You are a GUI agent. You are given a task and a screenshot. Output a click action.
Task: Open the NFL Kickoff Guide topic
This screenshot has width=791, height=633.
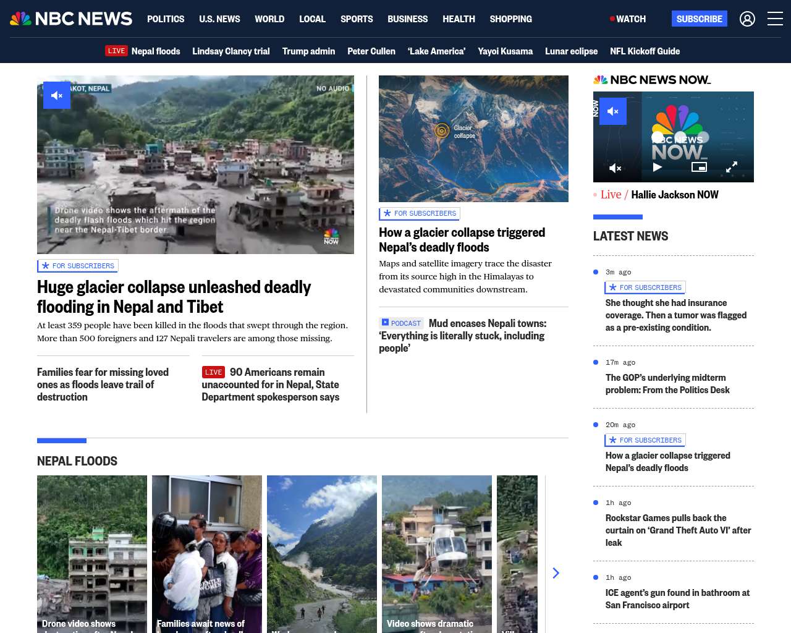pyautogui.click(x=645, y=51)
